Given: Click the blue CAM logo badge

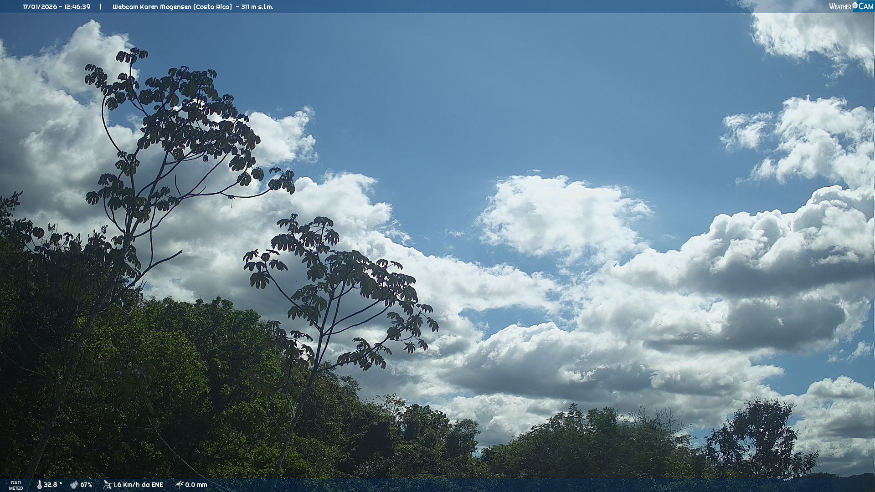Looking at the screenshot, I should (865, 6).
